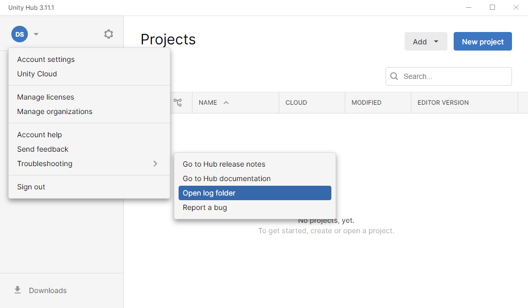Select Report a bug
Viewport: 528px width, 308px height.
pyautogui.click(x=204, y=207)
